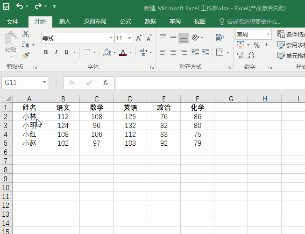Open the underline style dropdown arrow
Image resolution: width=305 pixels, height=234 pixels.
[x=74, y=52]
